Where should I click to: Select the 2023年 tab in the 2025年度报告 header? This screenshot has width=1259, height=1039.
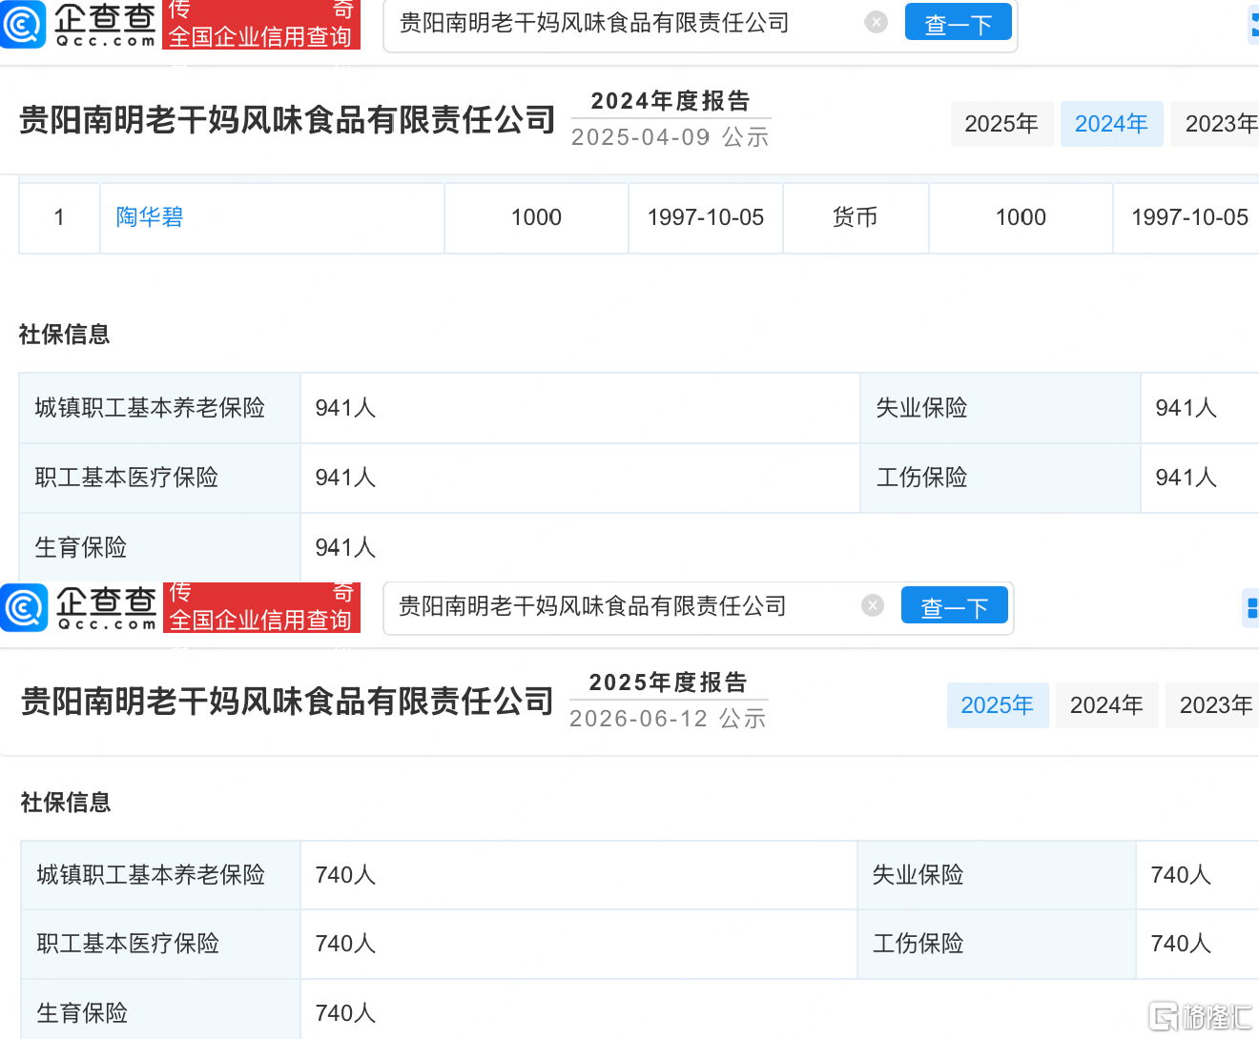[1213, 705]
